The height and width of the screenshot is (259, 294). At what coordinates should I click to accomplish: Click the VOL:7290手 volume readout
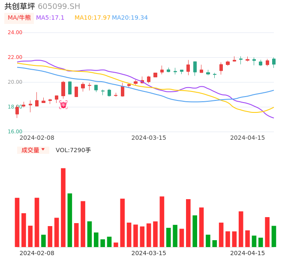(73, 150)
